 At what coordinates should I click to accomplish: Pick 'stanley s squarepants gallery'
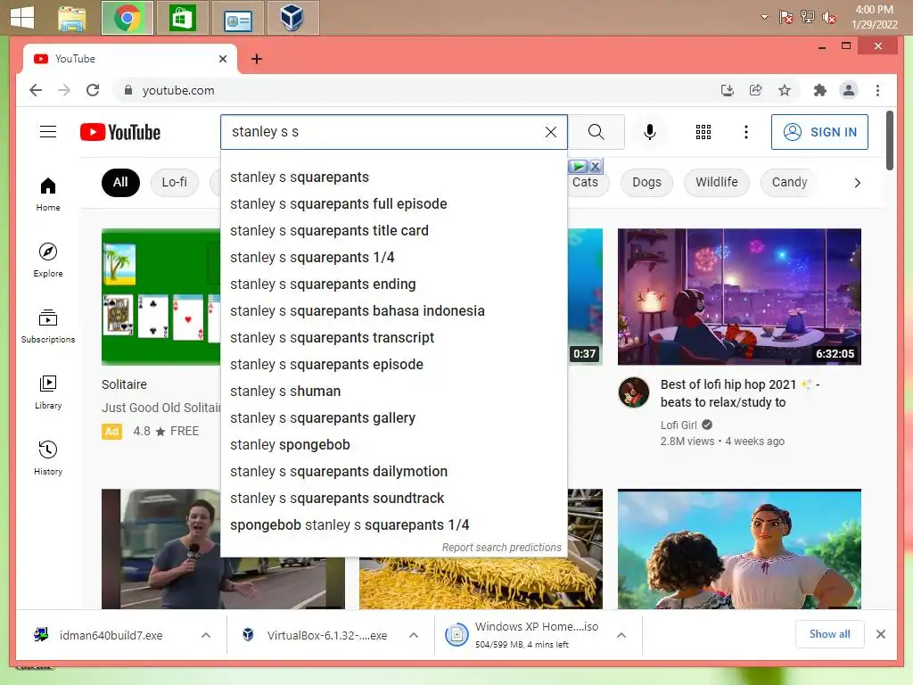(x=393, y=418)
